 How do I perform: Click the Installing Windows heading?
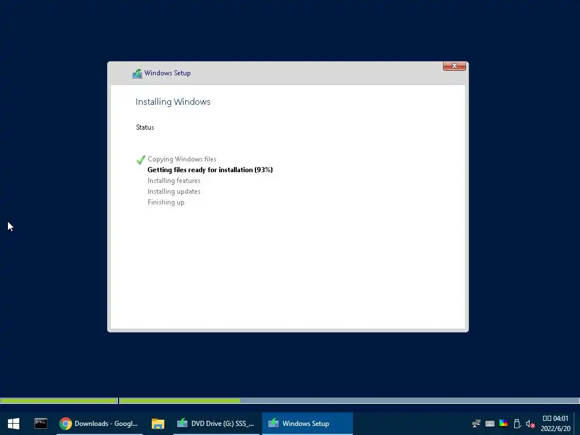(x=173, y=102)
